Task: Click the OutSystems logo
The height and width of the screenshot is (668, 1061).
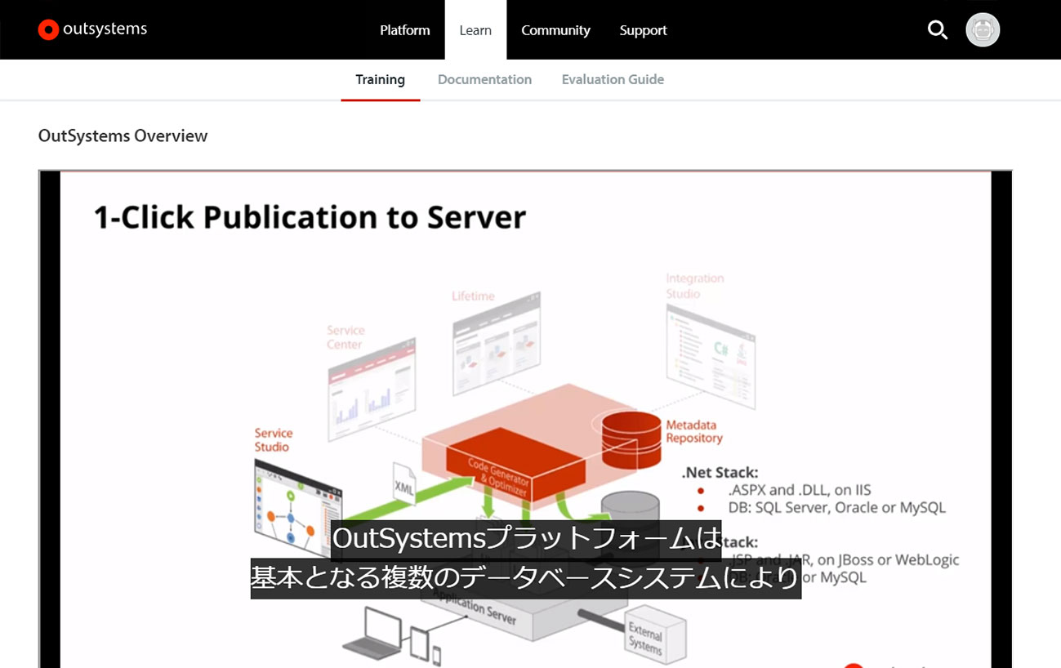Action: 92,29
